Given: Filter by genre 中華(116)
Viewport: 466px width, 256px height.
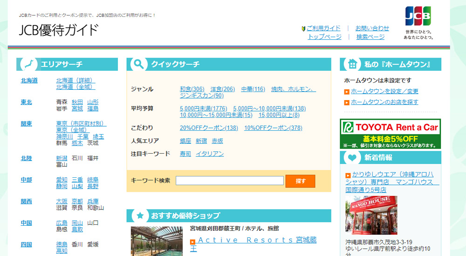Looking at the screenshot, I should tap(253, 89).
